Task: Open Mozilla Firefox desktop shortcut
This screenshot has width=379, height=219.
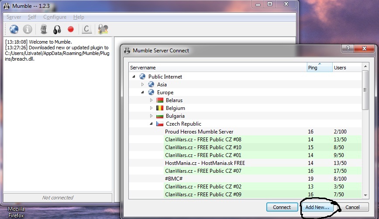Action: coord(16,212)
